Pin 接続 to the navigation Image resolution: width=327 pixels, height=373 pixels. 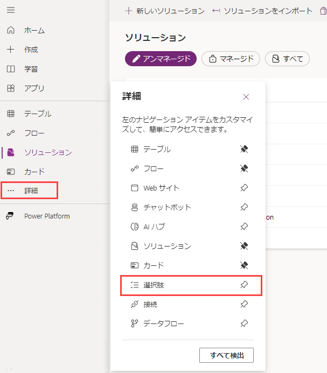[244, 304]
